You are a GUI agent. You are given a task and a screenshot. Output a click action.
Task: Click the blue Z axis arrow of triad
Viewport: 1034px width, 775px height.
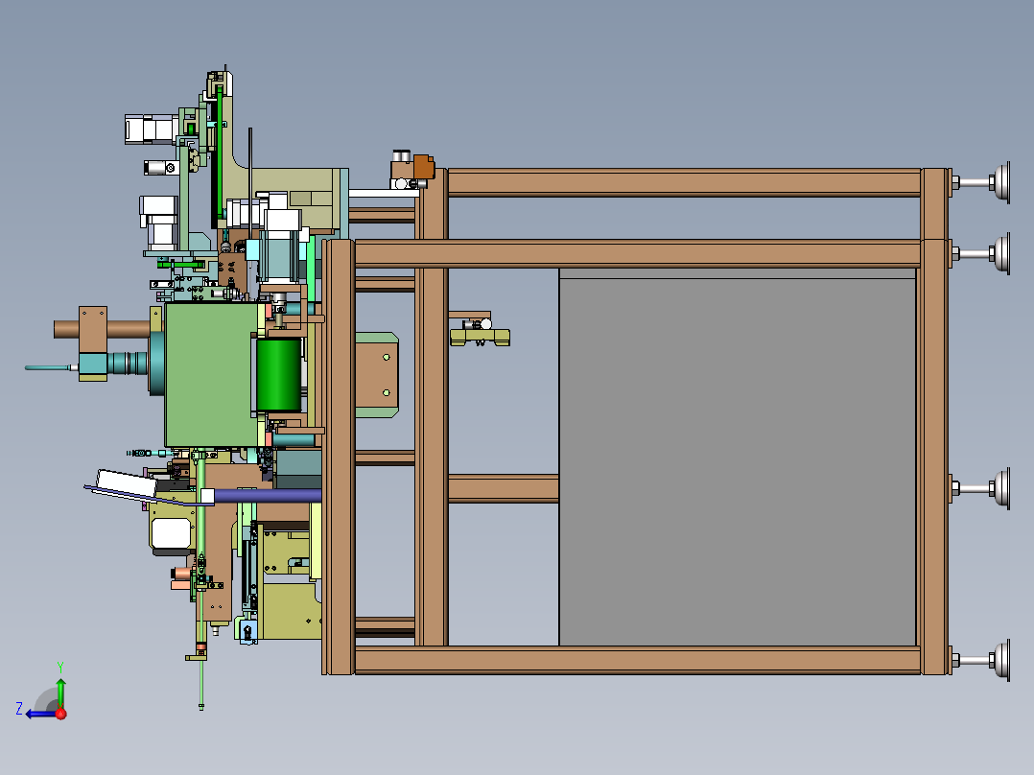click(x=39, y=714)
